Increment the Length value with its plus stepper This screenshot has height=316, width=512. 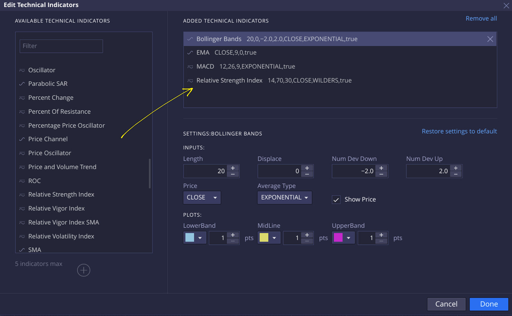233,168
